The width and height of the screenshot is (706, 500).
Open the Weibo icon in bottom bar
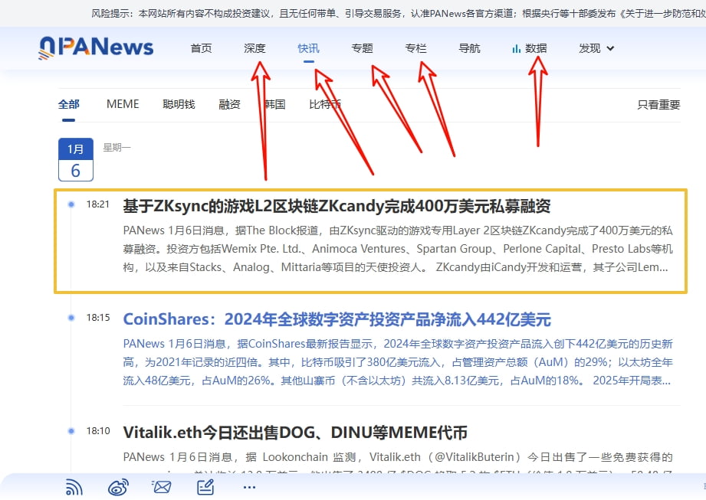click(117, 487)
